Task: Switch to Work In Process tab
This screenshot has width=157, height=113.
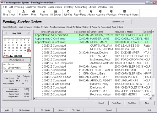Action: coord(25,27)
